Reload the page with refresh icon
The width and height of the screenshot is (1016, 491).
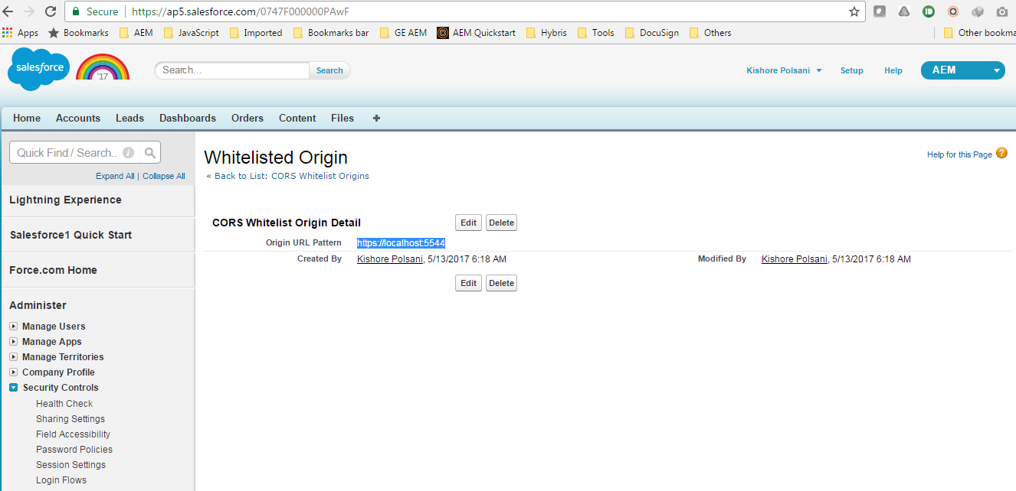click(x=51, y=11)
